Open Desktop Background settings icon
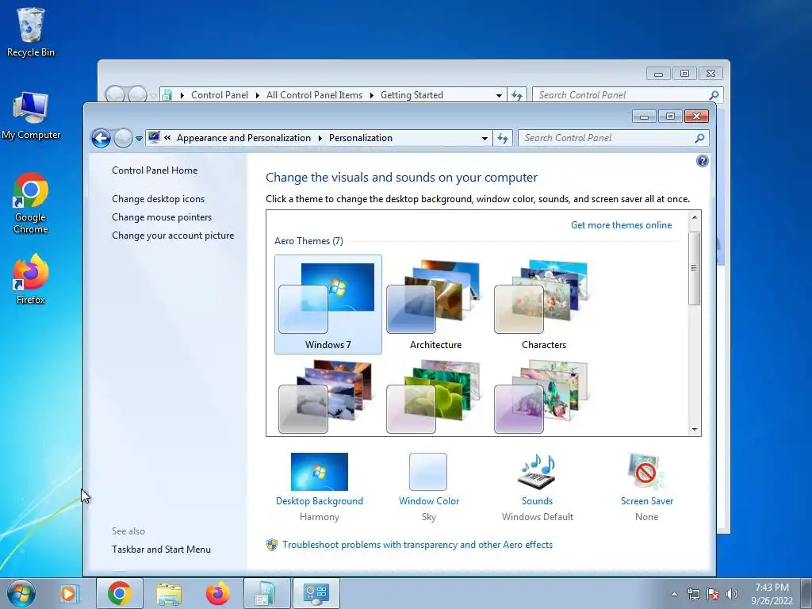 tap(320, 472)
